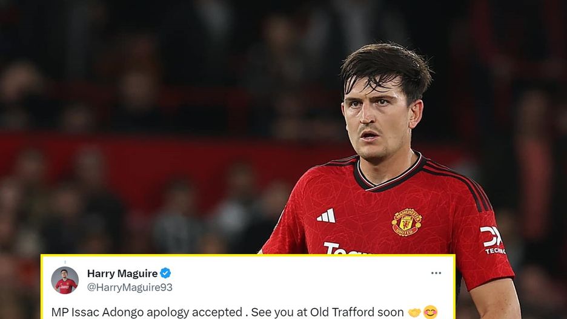The image size is (567, 319).
Task: Open the @HarryMaguire93 handle link
Action: (x=130, y=288)
